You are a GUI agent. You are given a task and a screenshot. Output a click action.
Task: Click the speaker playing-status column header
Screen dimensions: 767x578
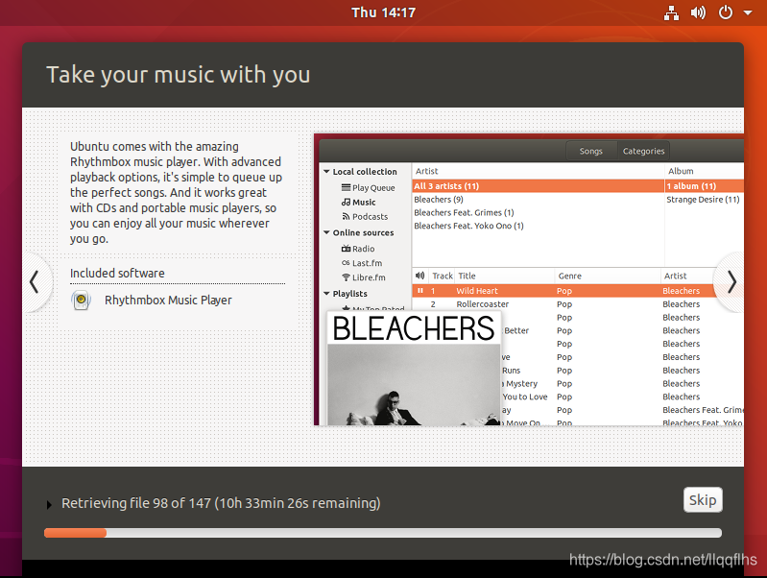(x=420, y=276)
